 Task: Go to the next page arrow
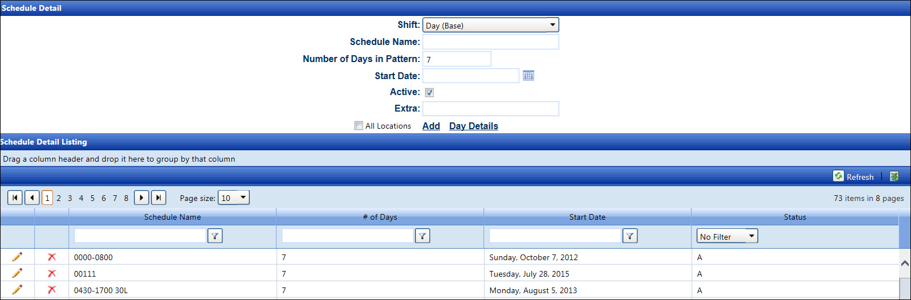pos(141,198)
